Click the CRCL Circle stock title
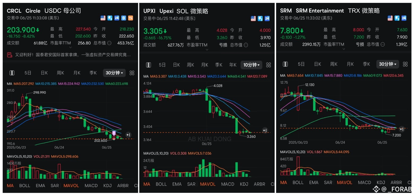This screenshot has width=414, height=196. point(24,11)
